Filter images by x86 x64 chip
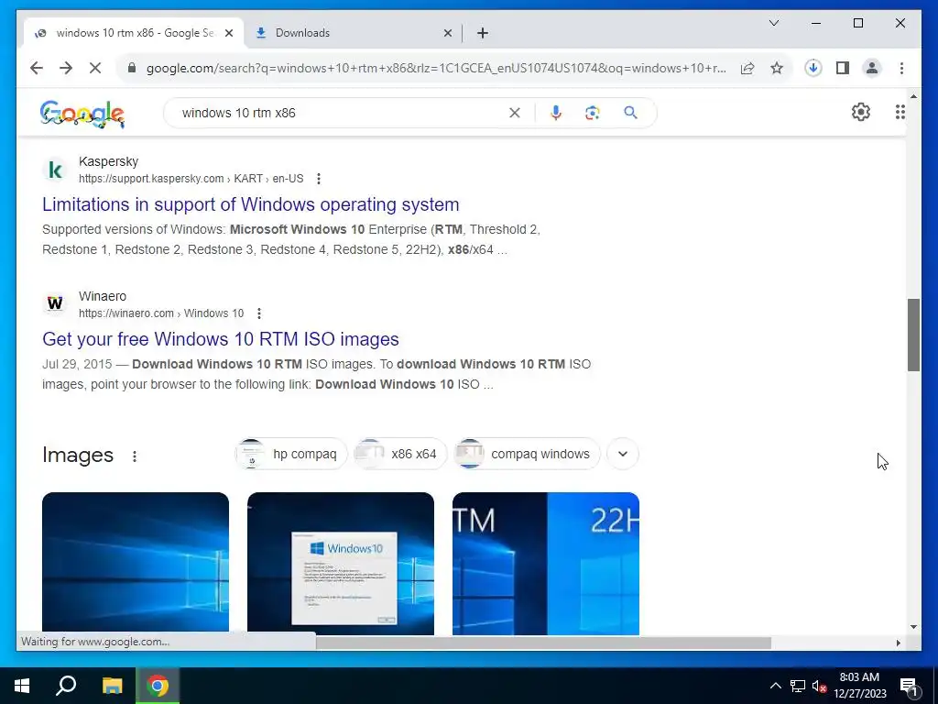The image size is (938, 704). [x=400, y=454]
